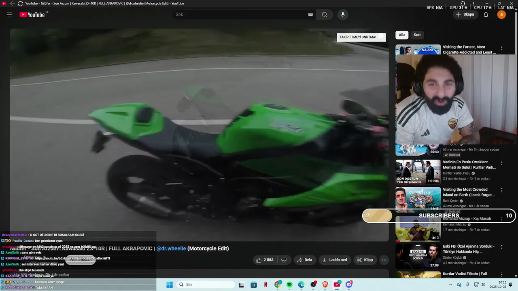
Task: Click the main video player area
Action: 199,135
